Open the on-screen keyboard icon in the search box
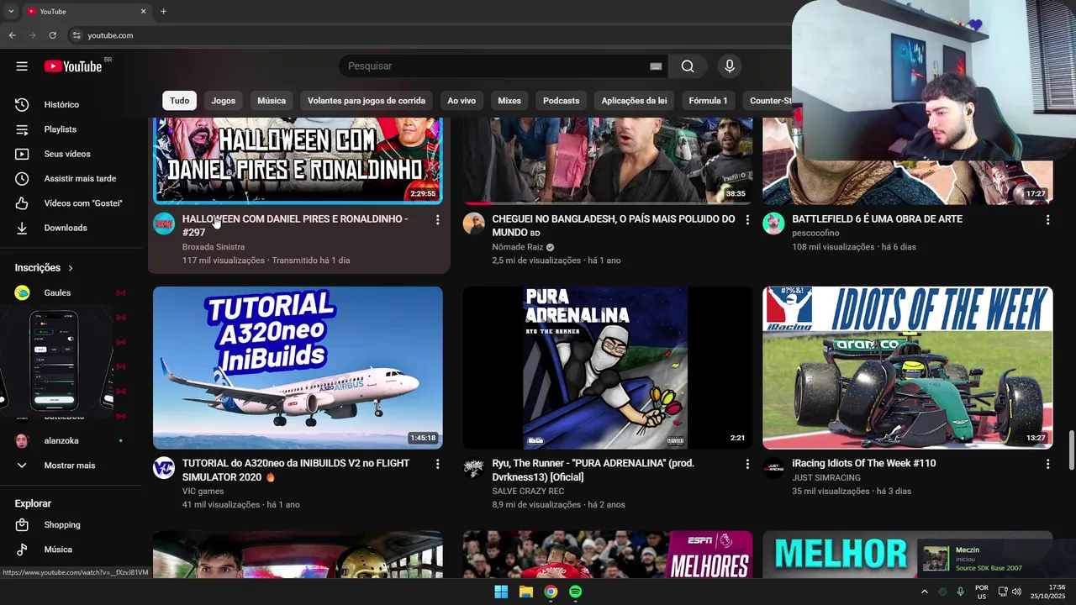The width and height of the screenshot is (1076, 605). (x=656, y=66)
